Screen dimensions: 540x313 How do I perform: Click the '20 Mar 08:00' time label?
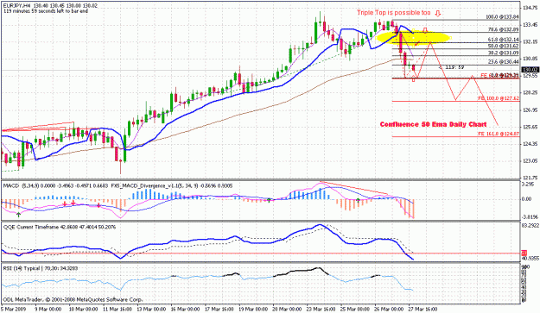(287, 310)
